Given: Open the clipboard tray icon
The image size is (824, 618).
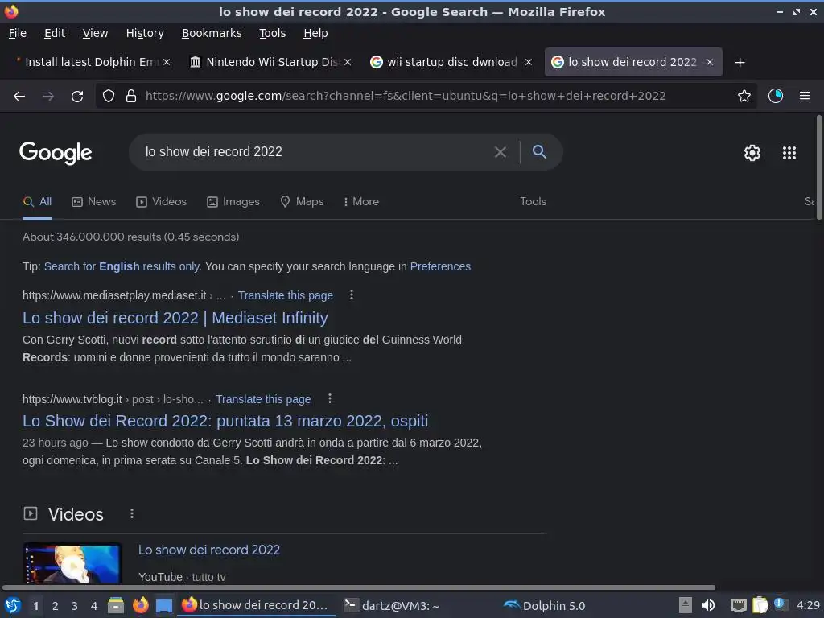Looking at the screenshot, I should (x=760, y=605).
